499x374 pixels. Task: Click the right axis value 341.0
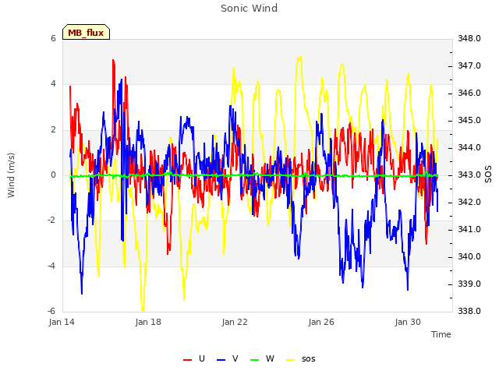469,230
